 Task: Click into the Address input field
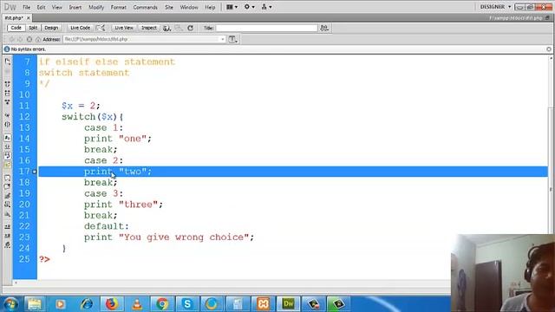click(144, 39)
